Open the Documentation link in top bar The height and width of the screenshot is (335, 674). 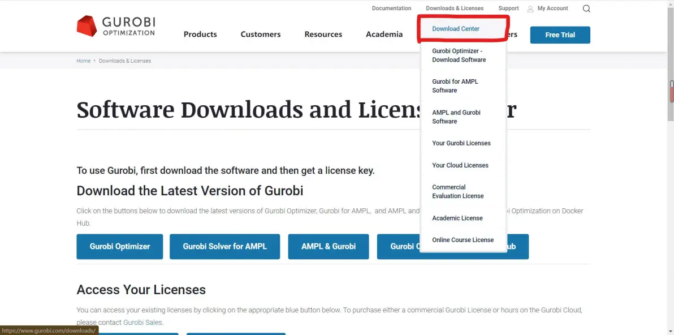click(391, 8)
